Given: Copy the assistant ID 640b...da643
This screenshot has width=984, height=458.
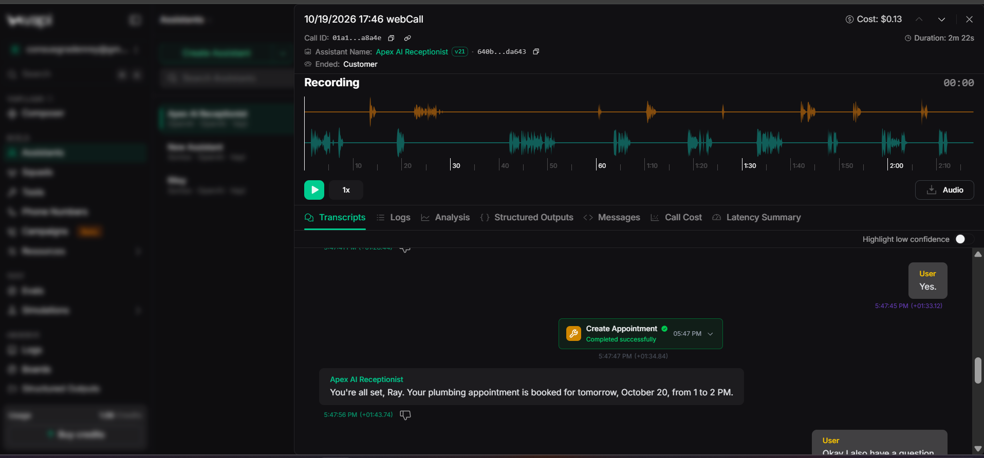Looking at the screenshot, I should point(536,51).
